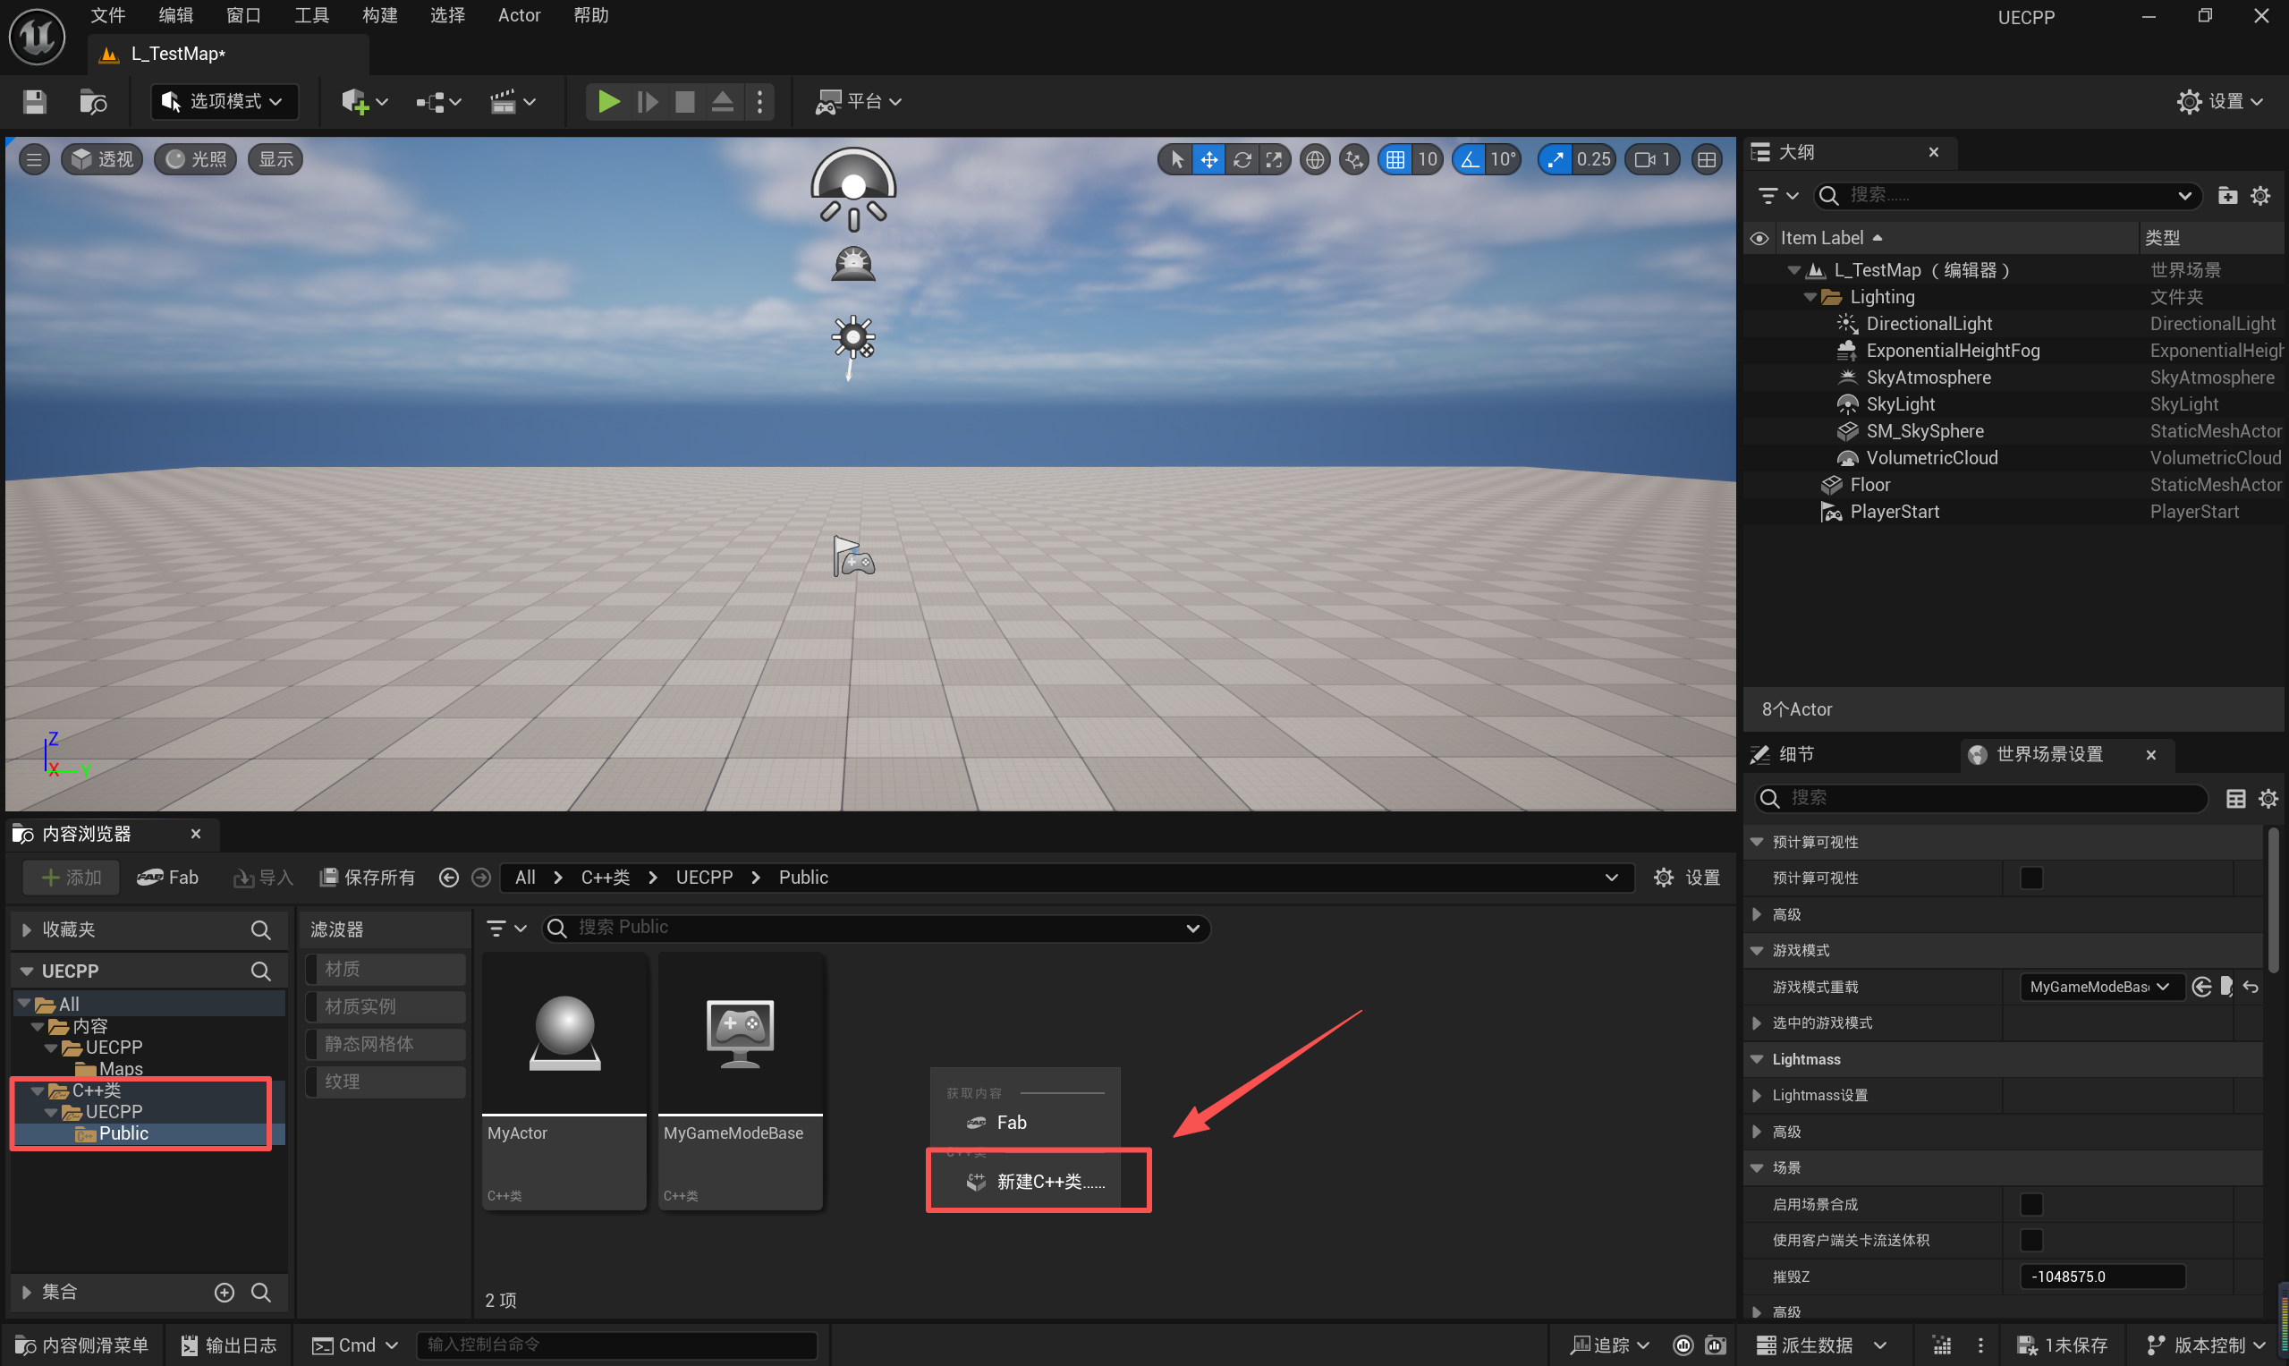The image size is (2289, 1366).
Task: Select the translate move gizmo tool
Action: click(x=1208, y=159)
